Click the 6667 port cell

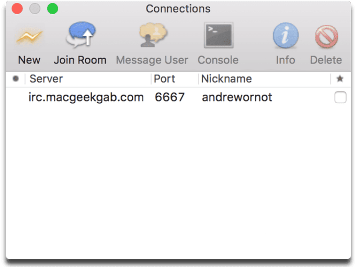(x=170, y=97)
